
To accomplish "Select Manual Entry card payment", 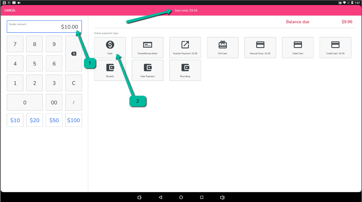I will (x=260, y=47).
